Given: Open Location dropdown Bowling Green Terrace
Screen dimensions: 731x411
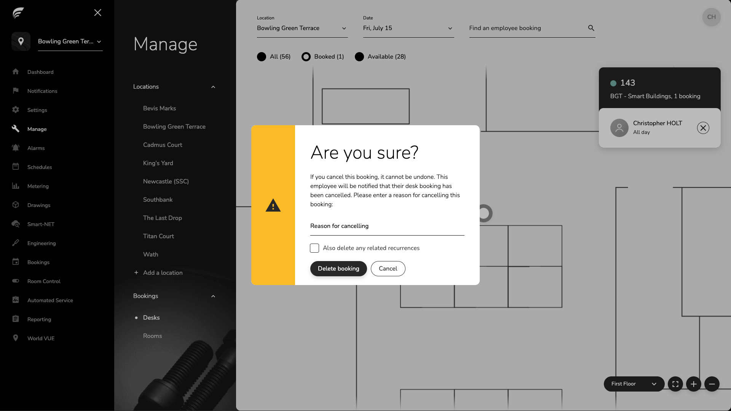Looking at the screenshot, I should point(302,28).
